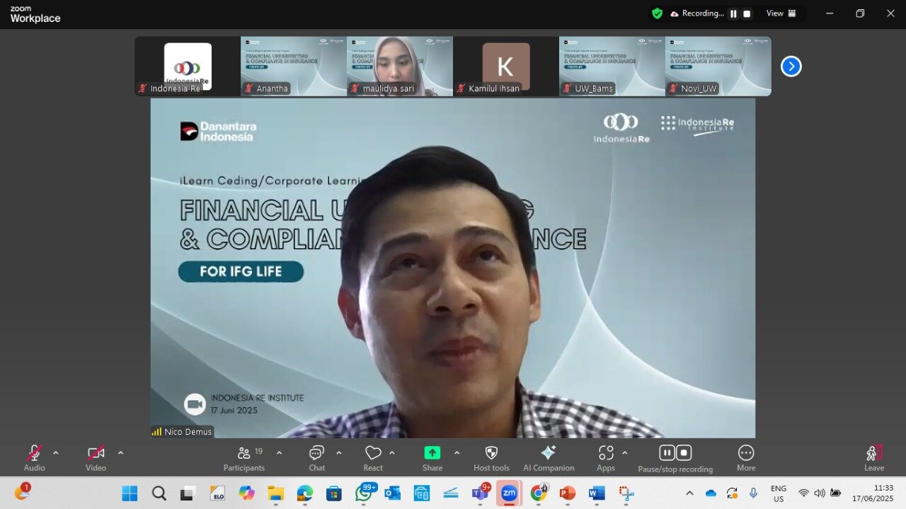
Task: Show hidden system tray icons
Action: point(689,493)
